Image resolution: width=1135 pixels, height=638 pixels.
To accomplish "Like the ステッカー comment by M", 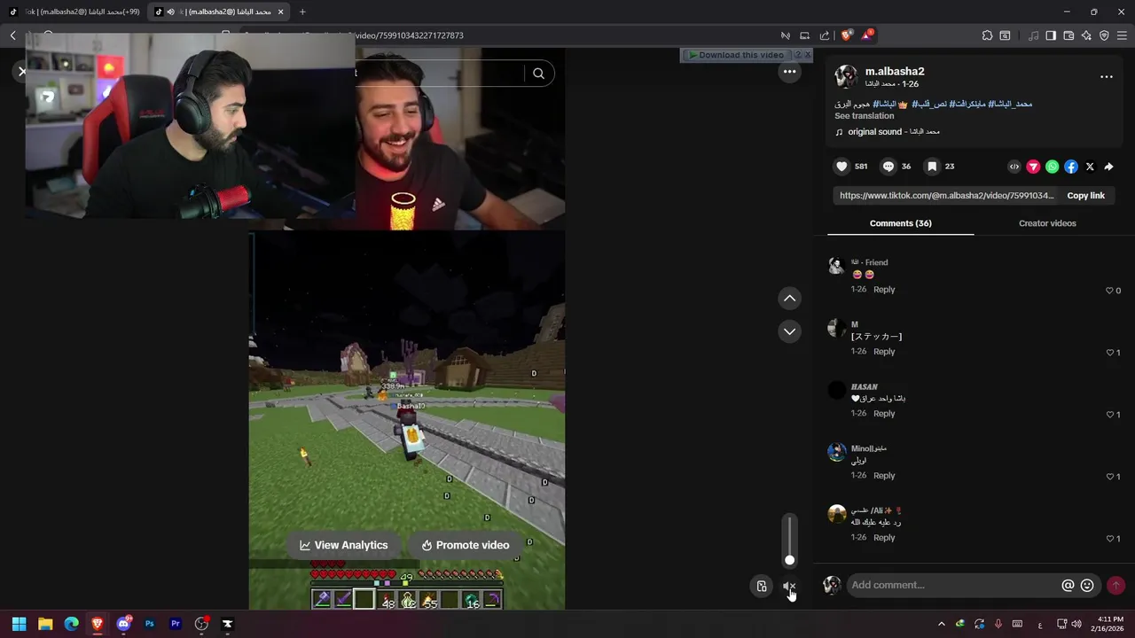I will tap(1109, 353).
